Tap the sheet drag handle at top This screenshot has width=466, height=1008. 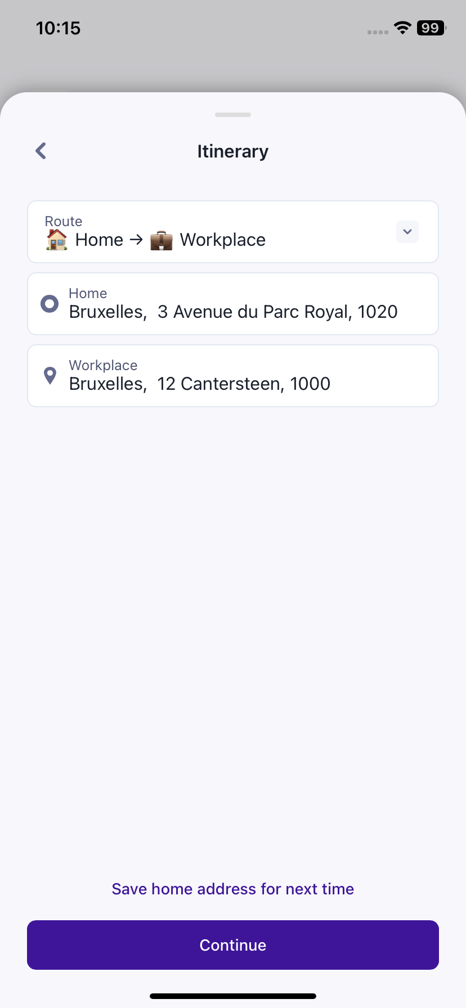point(233,115)
